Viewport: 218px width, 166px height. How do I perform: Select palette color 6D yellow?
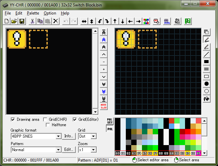click(x=188, y=153)
